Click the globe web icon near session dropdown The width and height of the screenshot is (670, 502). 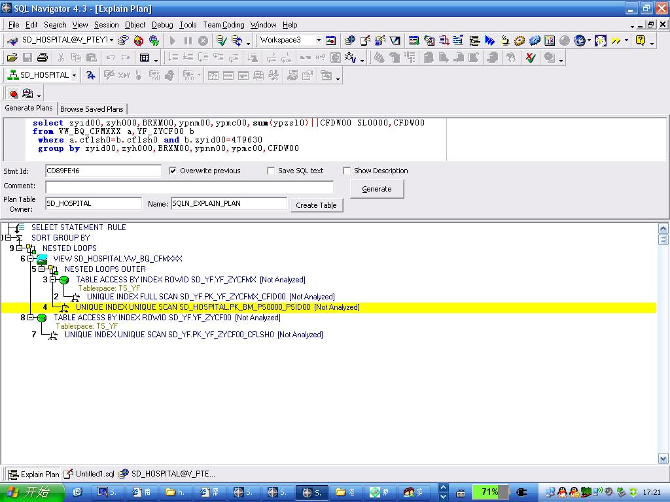tap(154, 41)
